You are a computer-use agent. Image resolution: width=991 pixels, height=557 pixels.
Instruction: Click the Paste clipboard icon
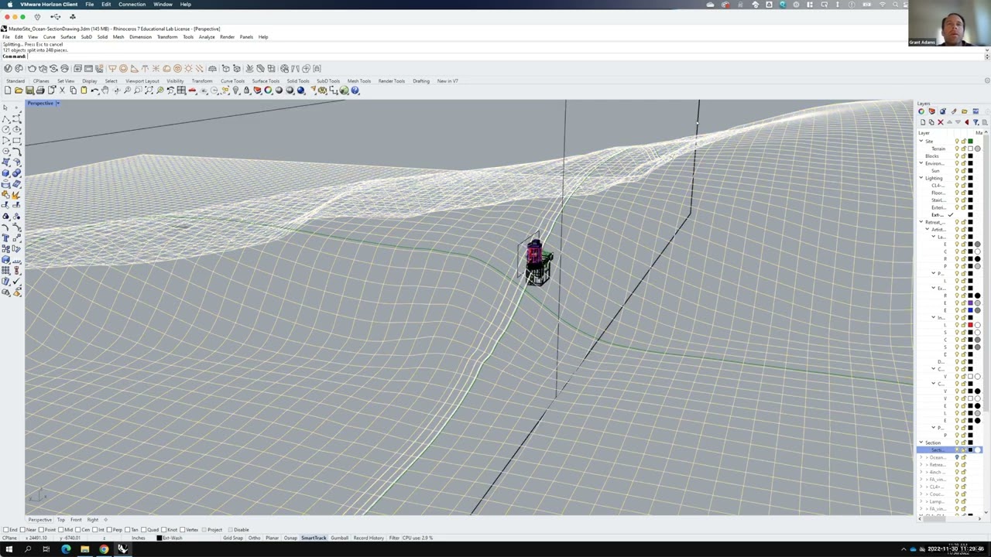click(x=84, y=91)
